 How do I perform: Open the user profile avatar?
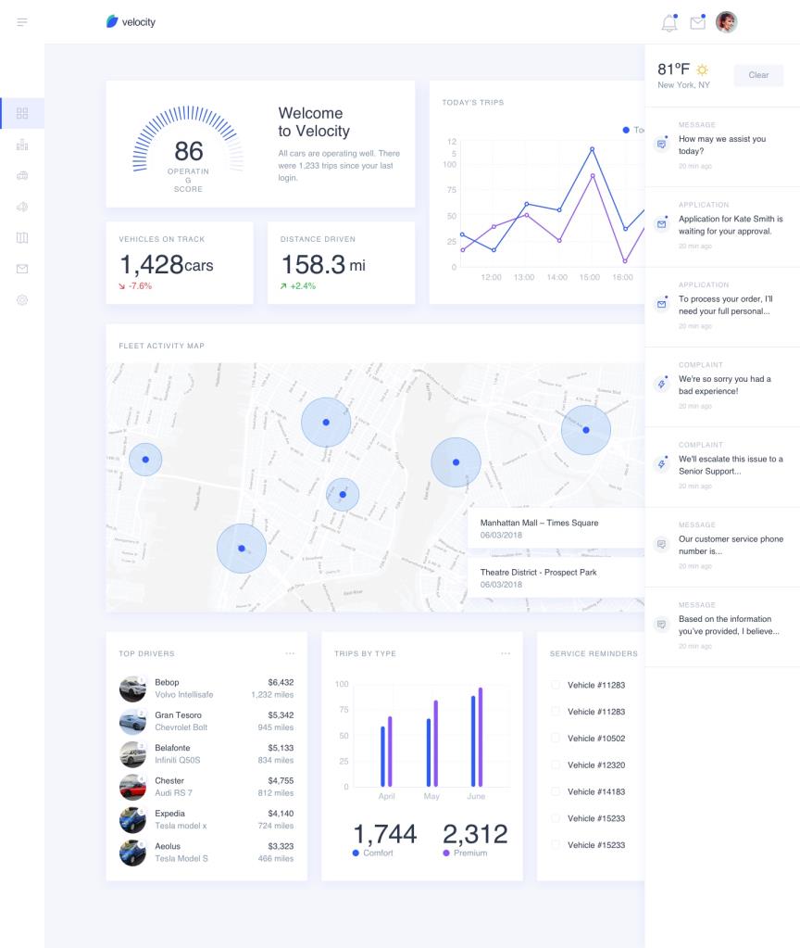tap(727, 22)
